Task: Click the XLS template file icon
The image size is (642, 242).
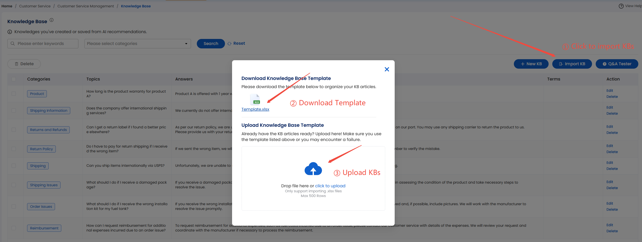Action: 255,99
